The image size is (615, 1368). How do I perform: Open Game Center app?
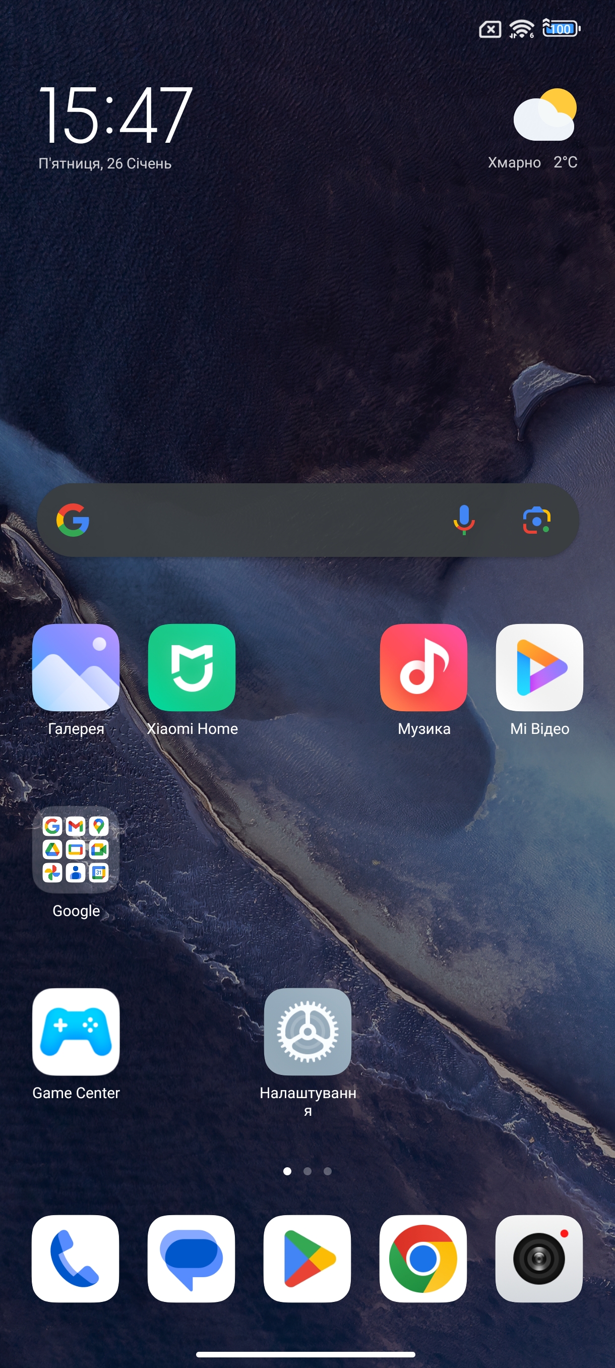point(76,1032)
